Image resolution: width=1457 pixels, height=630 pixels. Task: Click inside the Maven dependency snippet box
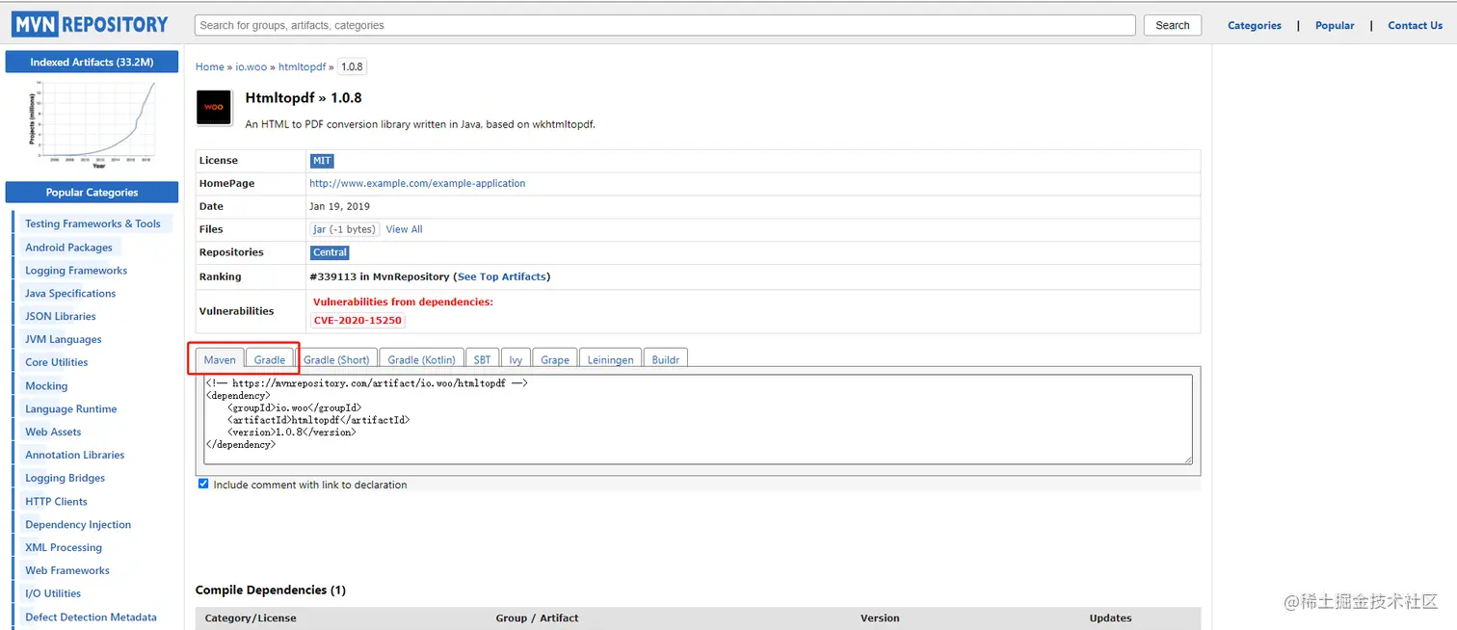pos(698,419)
